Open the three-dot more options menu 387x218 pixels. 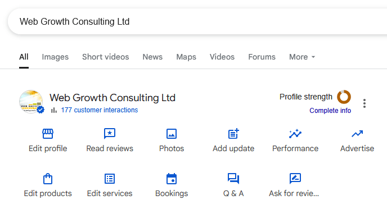[364, 103]
